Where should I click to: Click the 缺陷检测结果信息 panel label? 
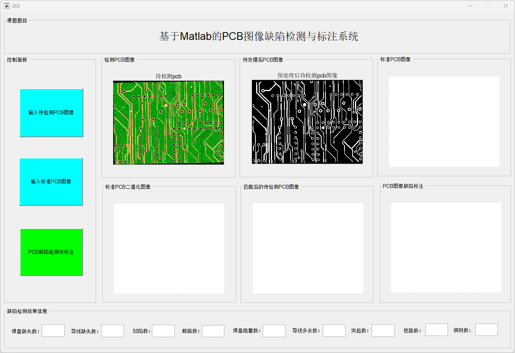click(x=27, y=311)
